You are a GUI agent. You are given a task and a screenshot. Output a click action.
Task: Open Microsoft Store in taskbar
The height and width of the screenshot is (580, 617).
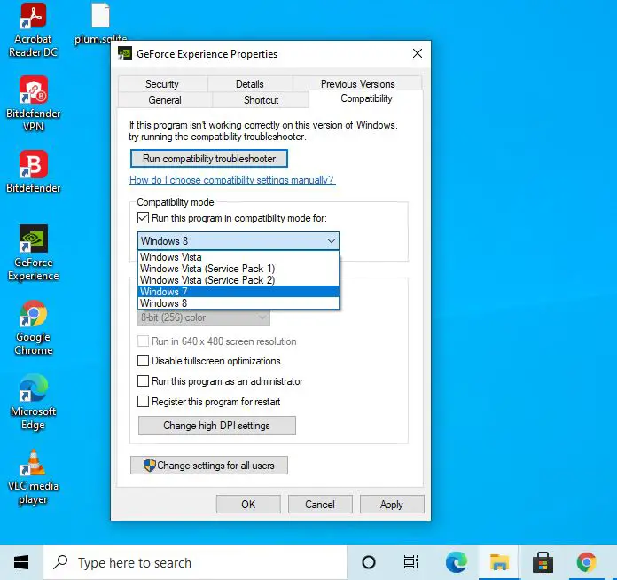543,562
